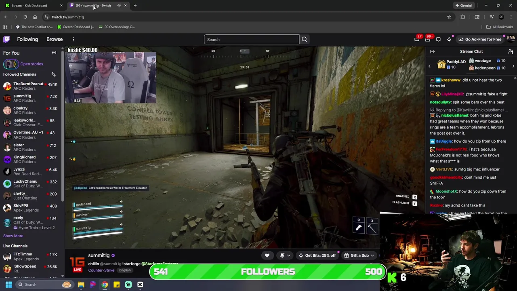Open the Sticky Notes taskbar icon
Image resolution: width=517 pixels, height=291 pixels.
pos(116,285)
